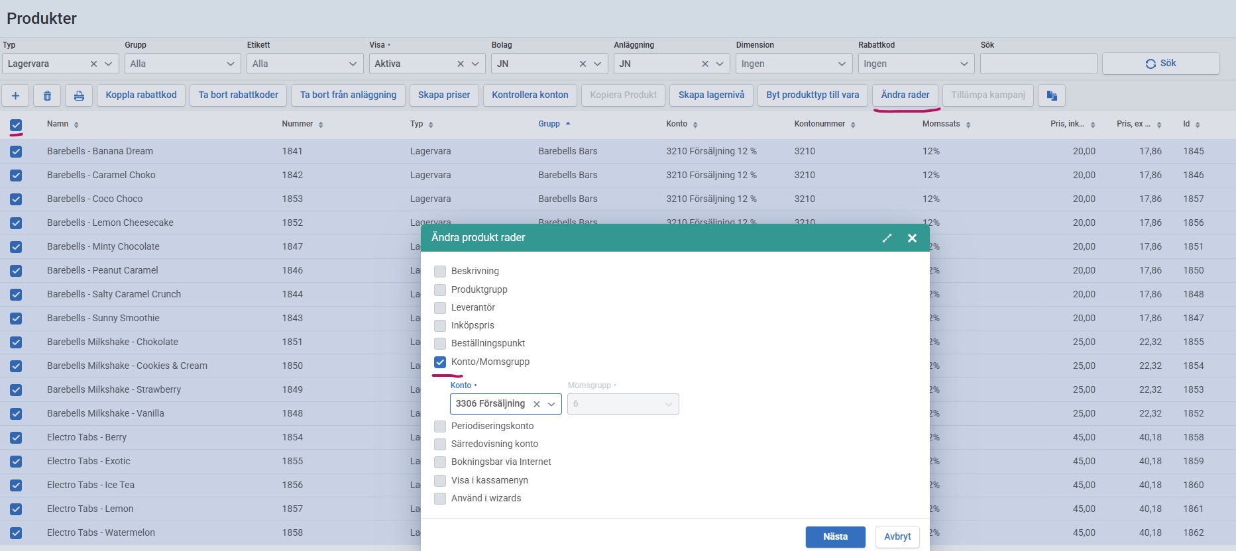Clear the 3306 Försäljning Konto selection
This screenshot has height=551, width=1236.
point(537,404)
